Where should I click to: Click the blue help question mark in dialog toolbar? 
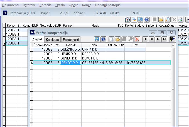point(103,39)
